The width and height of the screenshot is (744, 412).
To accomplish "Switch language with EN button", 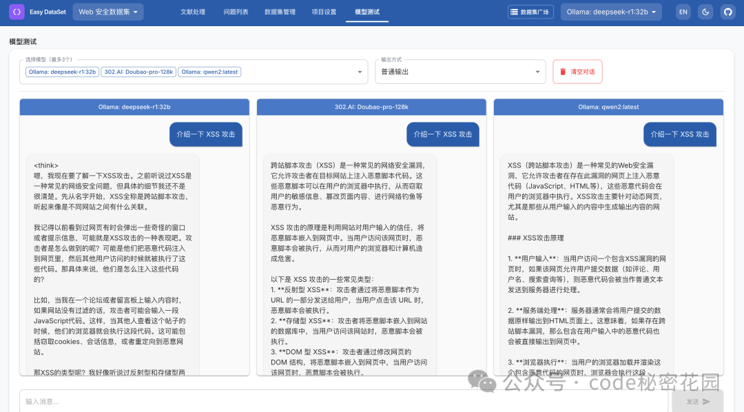I will pos(683,12).
